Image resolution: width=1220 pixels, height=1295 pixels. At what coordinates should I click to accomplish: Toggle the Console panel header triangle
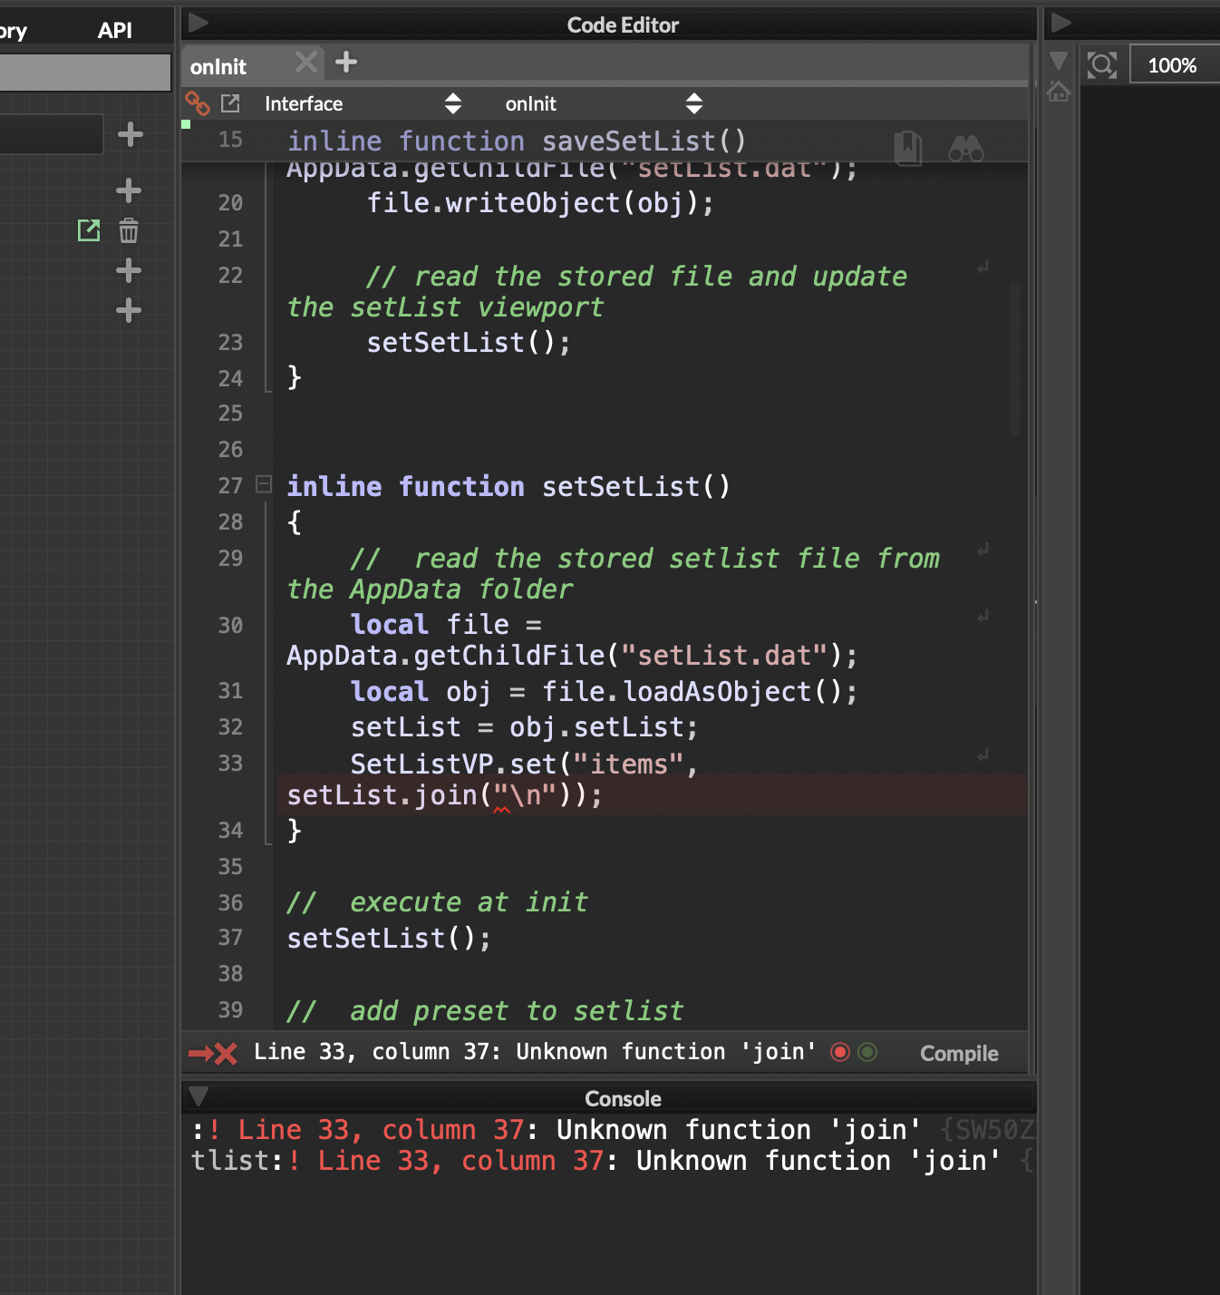click(x=198, y=1096)
